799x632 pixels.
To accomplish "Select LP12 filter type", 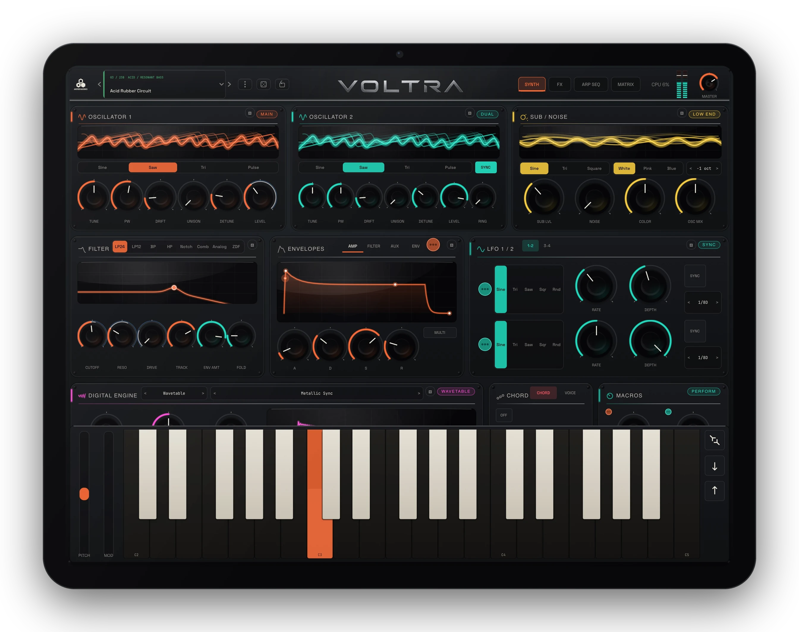I will 136,246.
